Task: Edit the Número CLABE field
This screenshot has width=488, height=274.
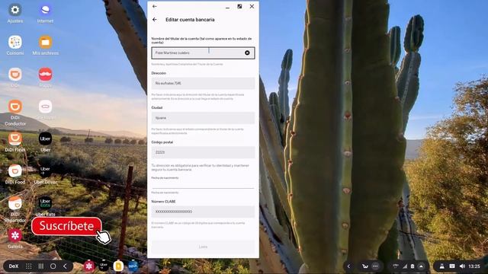Action: 203,212
